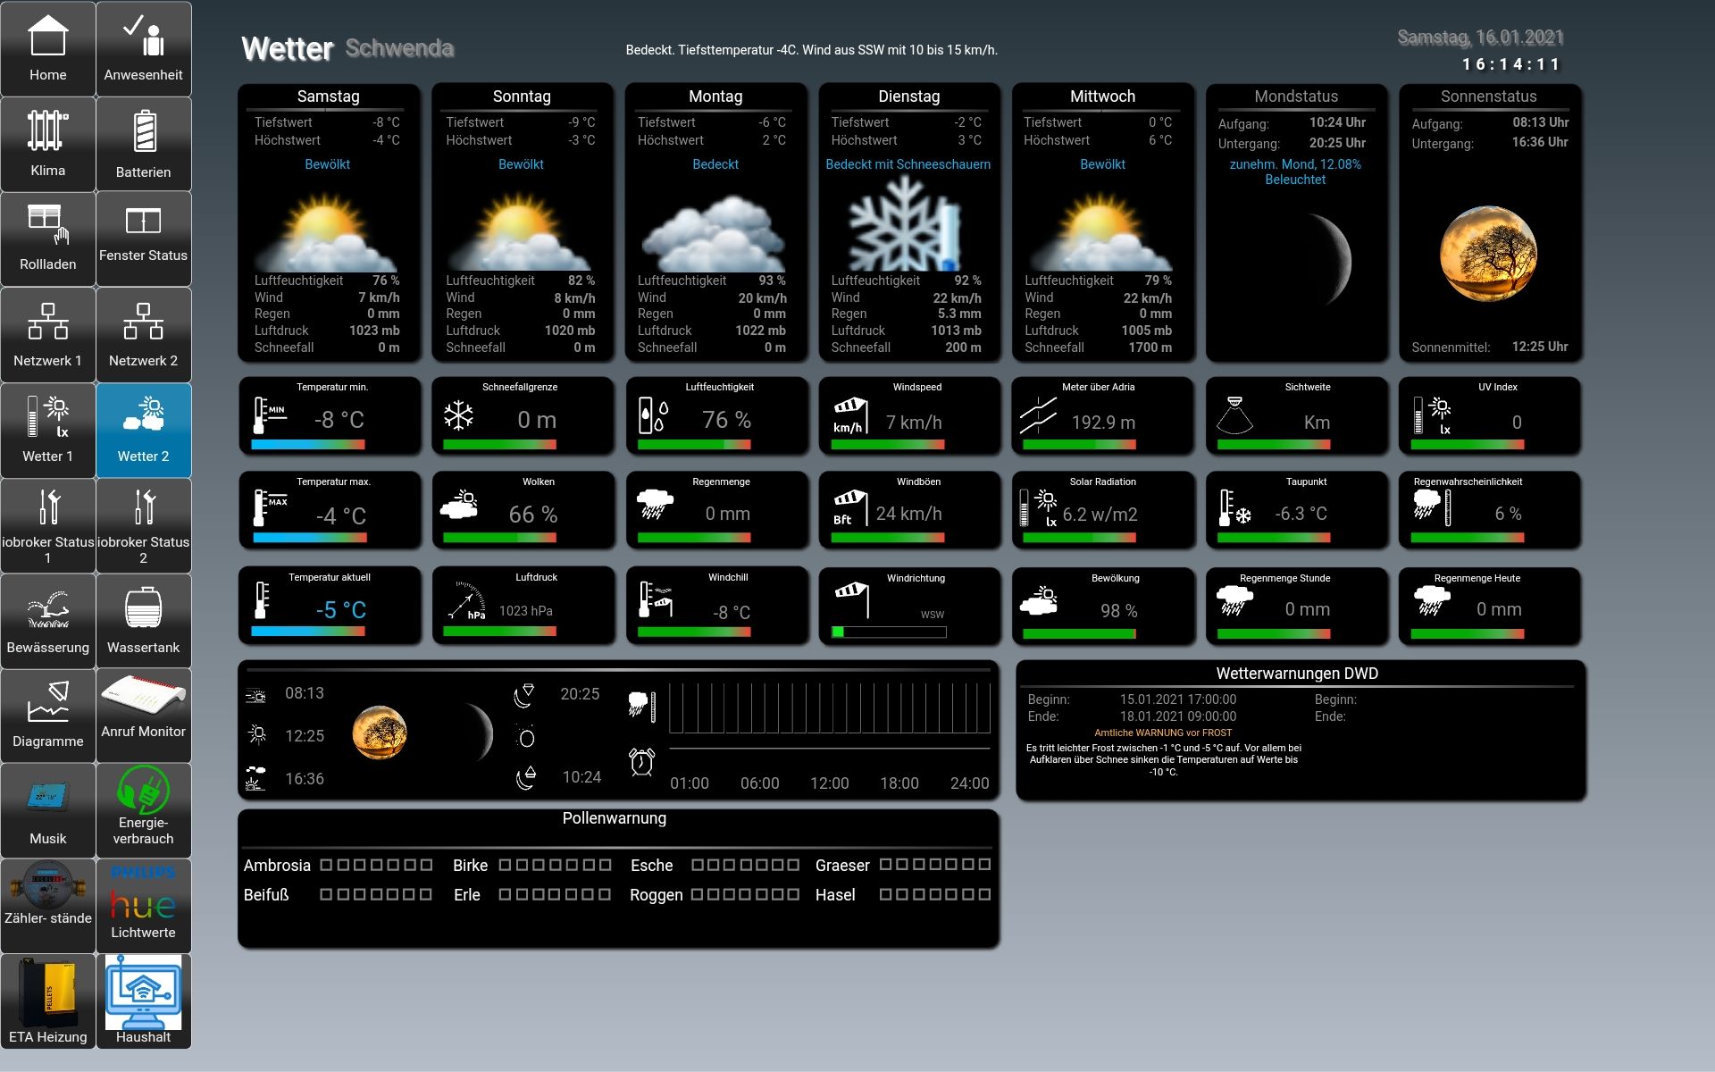Open Netzwerk 2 page
Image resolution: width=1715 pixels, height=1072 pixels.
[x=143, y=334]
